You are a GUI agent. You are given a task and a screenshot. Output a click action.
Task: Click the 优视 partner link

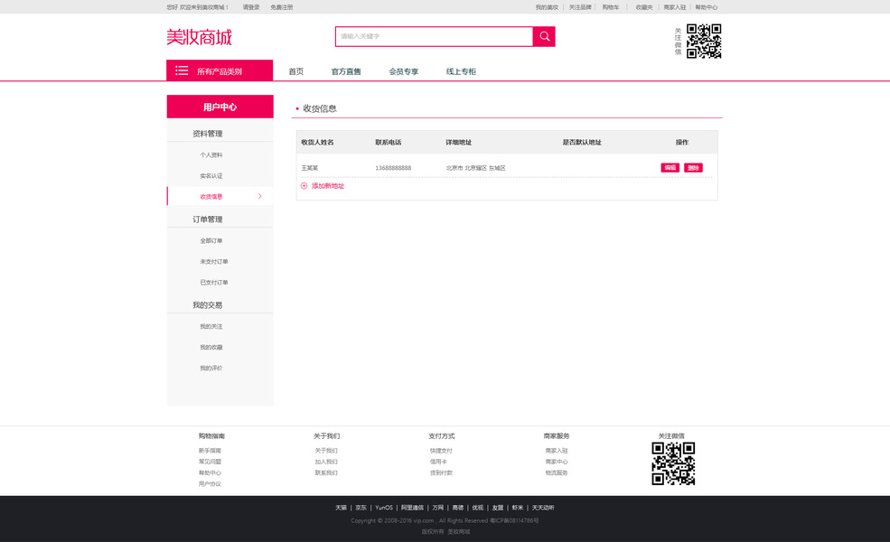click(478, 508)
